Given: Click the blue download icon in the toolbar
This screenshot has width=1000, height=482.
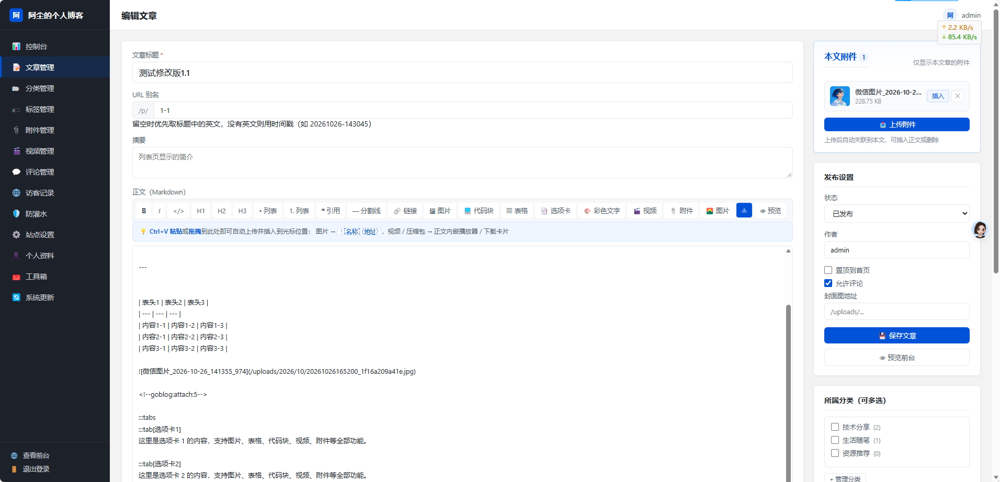Looking at the screenshot, I should pyautogui.click(x=744, y=210).
